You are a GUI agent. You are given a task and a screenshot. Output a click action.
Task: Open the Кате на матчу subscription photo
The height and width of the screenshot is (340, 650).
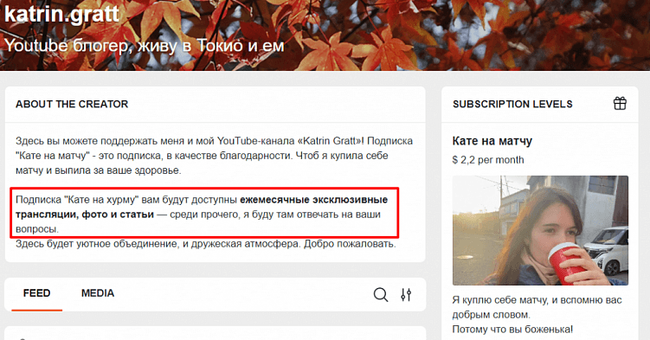(540, 230)
